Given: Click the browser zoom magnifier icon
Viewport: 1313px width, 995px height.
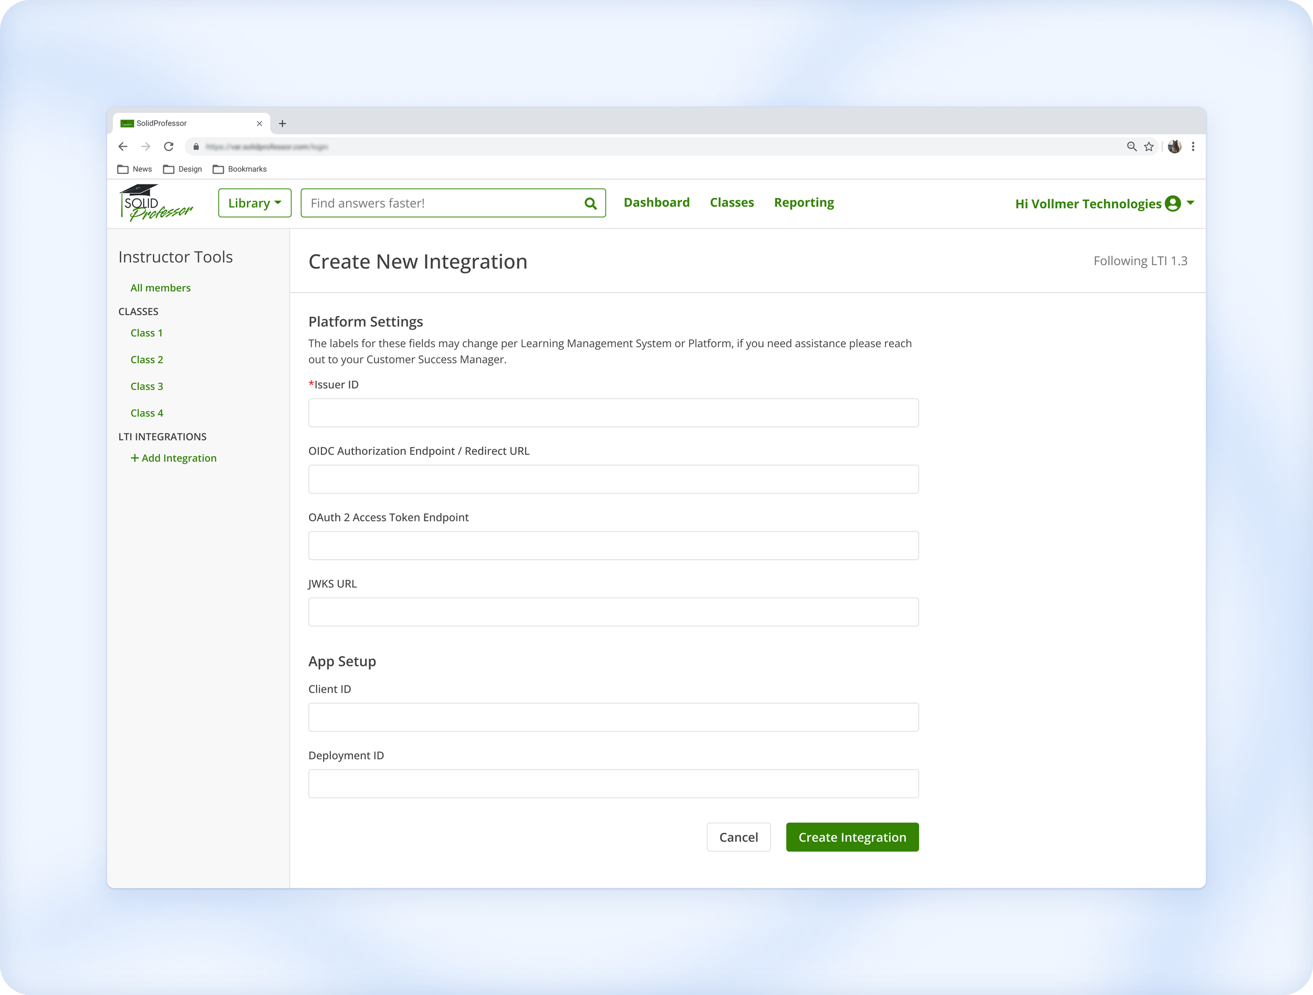Looking at the screenshot, I should coord(1131,146).
